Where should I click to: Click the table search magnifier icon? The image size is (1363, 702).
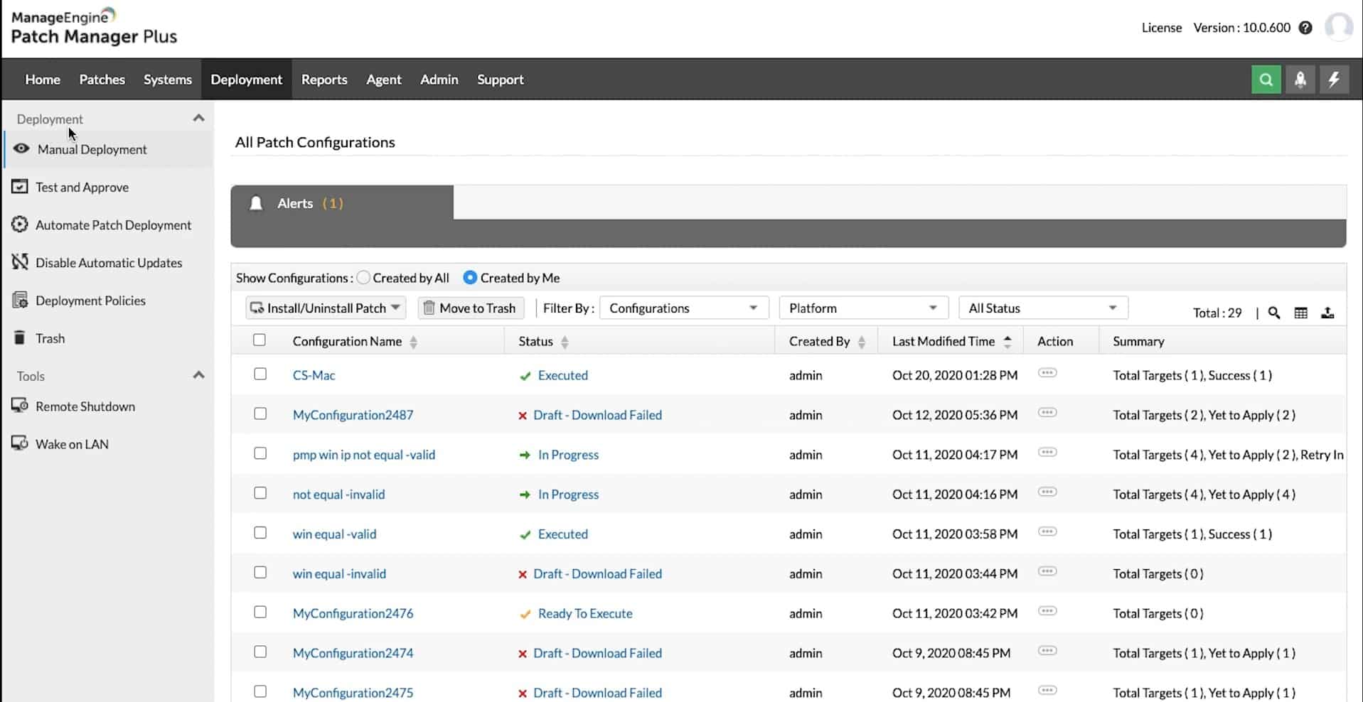pyautogui.click(x=1274, y=313)
